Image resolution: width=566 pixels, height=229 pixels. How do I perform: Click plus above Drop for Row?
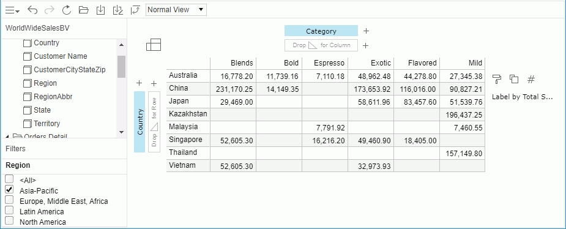(154, 83)
